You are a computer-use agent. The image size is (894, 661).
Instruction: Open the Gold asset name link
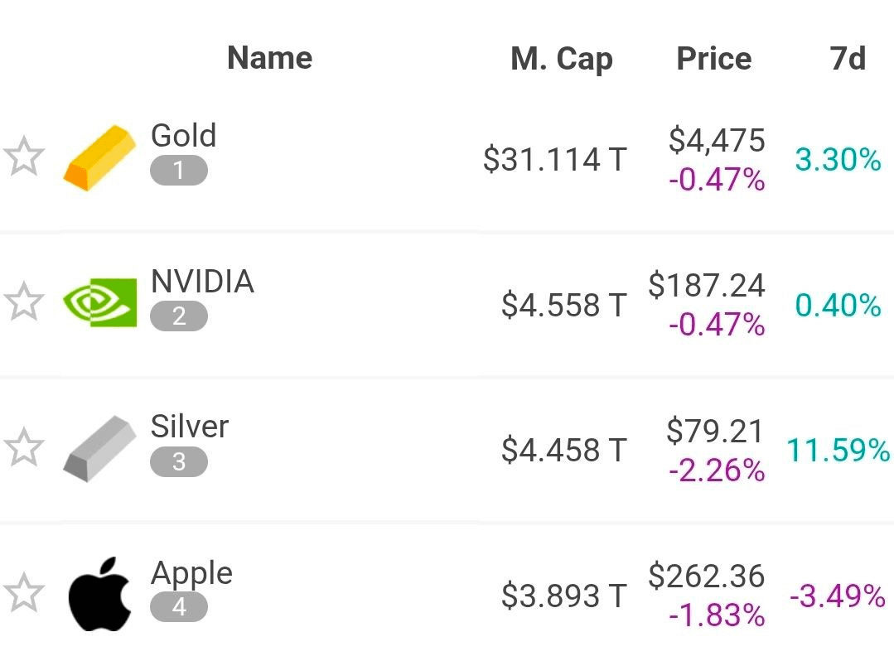point(183,136)
